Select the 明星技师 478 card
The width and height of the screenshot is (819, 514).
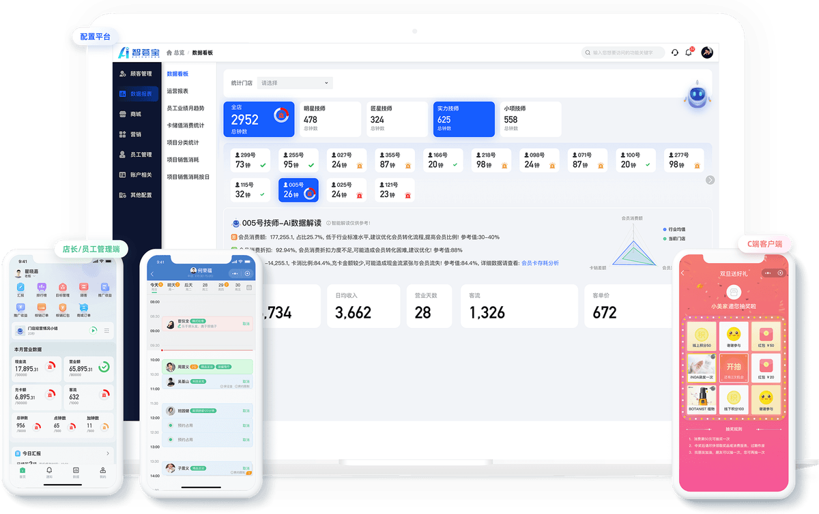tap(330, 119)
